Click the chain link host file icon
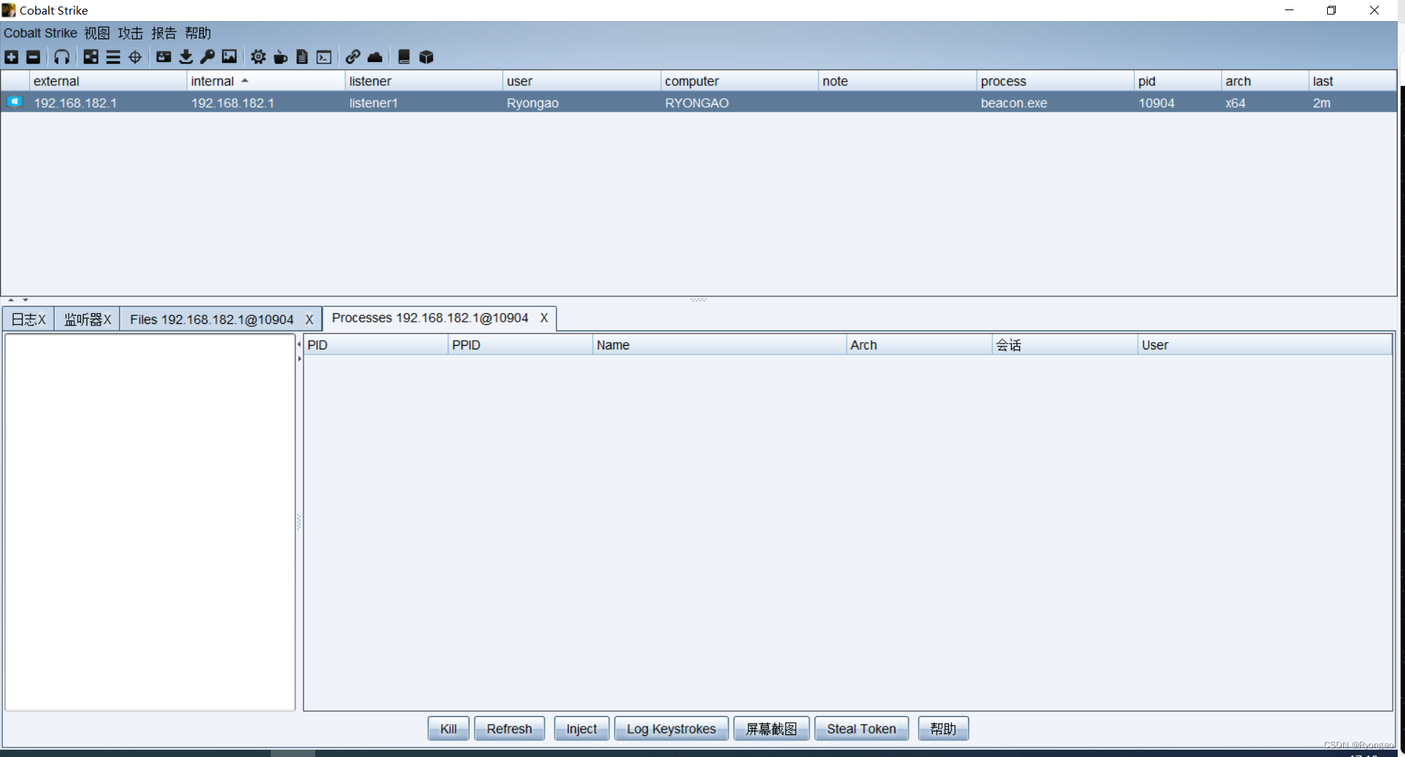Viewport: 1405px width, 757px height. coord(353,57)
